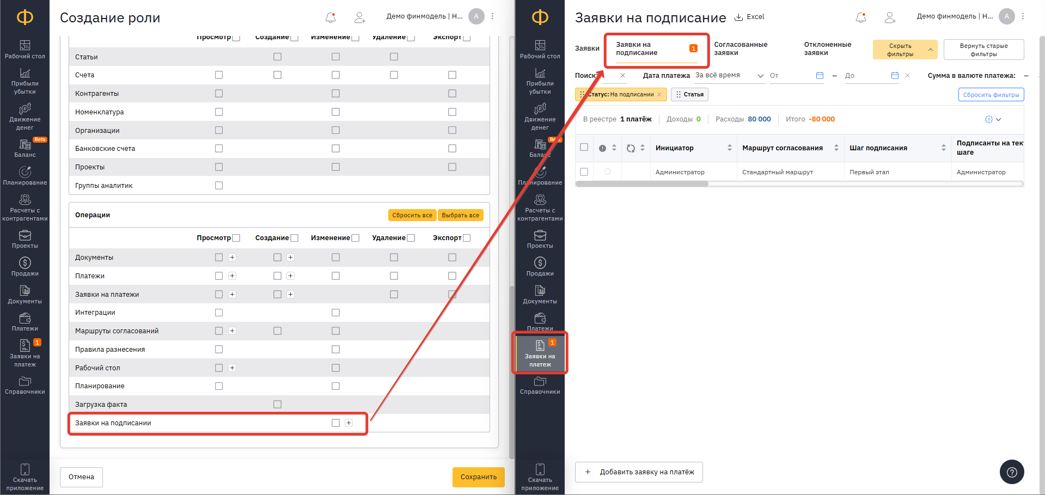Open Документы in the Создание роли sidebar

pos(25,295)
